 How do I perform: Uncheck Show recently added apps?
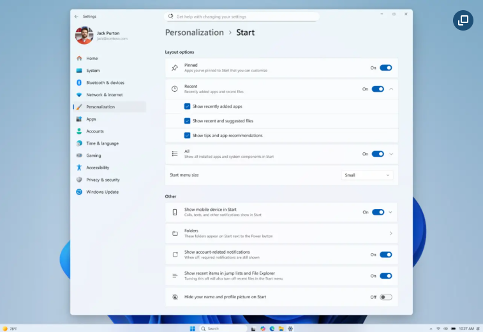[x=187, y=106]
